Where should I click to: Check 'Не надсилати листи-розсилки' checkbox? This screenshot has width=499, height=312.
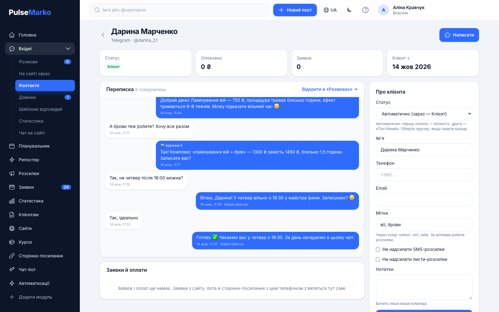[x=378, y=259]
